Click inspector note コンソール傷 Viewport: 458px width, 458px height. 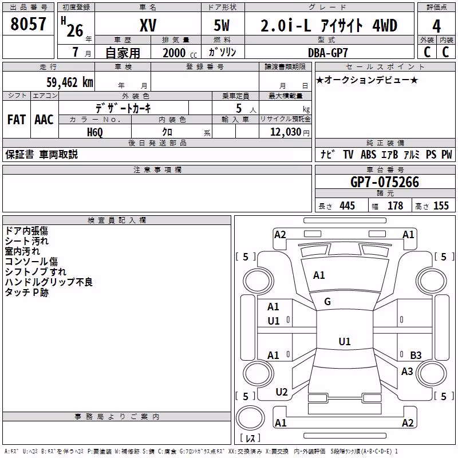click(31, 262)
